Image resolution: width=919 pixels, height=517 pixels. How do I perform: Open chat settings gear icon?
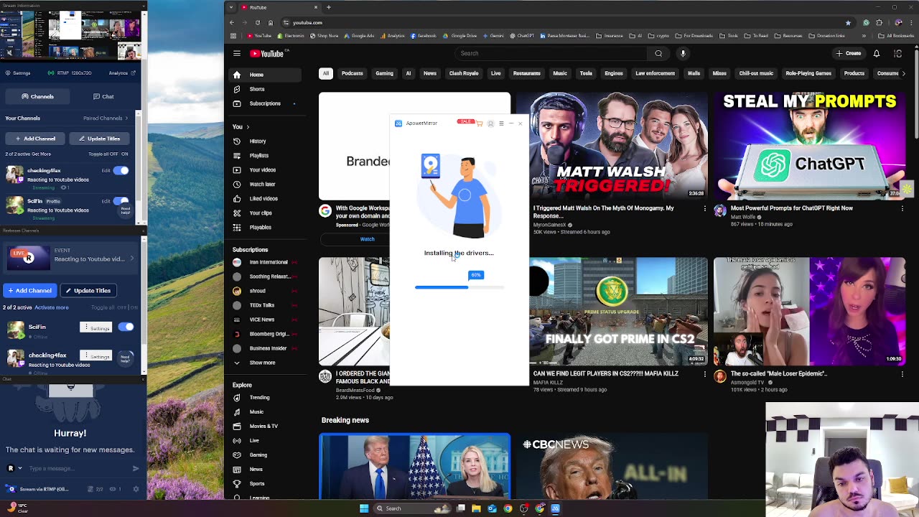(136, 489)
